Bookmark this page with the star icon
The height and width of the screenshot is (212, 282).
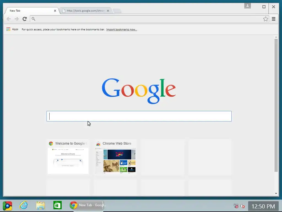pyautogui.click(x=265, y=19)
